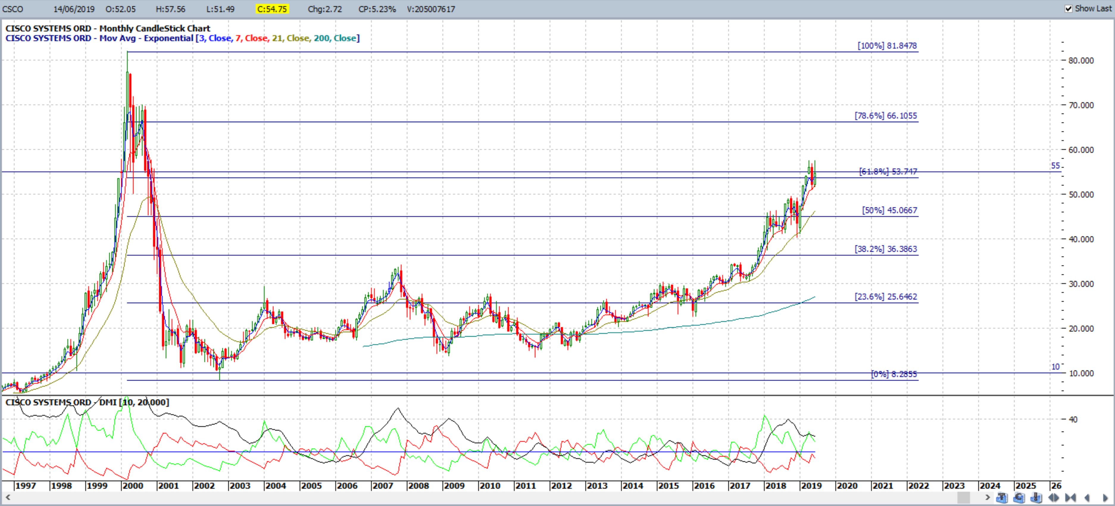Image resolution: width=1115 pixels, height=506 pixels.
Task: Click the open value O:52.05
Action: tap(120, 9)
